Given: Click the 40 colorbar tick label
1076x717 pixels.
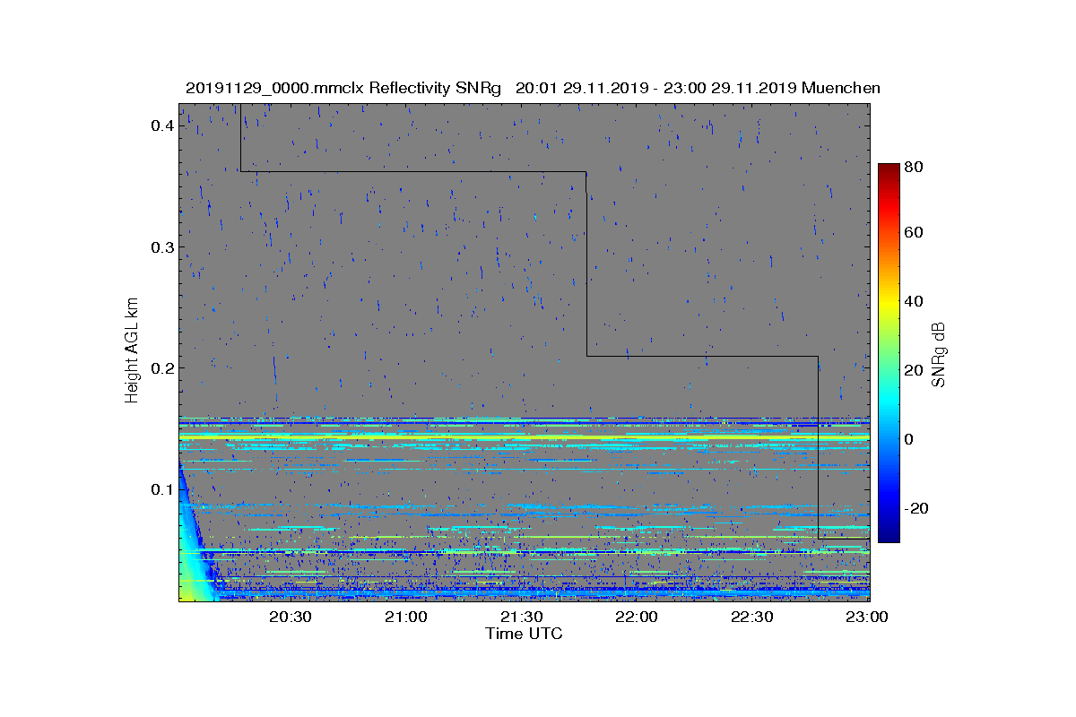Looking at the screenshot, I should [x=913, y=301].
